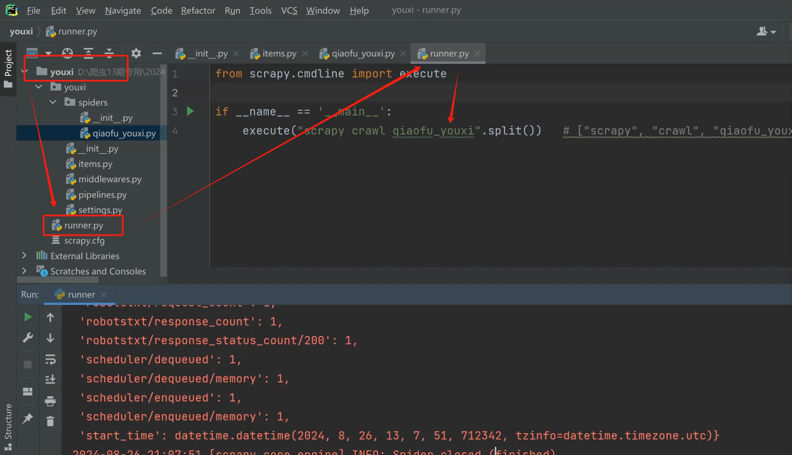This screenshot has width=792, height=455.
Task: Open the Run menu
Action: pos(232,10)
